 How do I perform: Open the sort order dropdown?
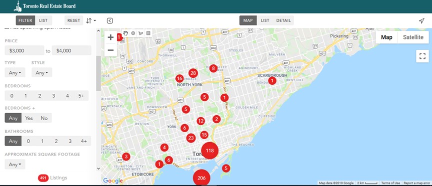click(x=90, y=20)
